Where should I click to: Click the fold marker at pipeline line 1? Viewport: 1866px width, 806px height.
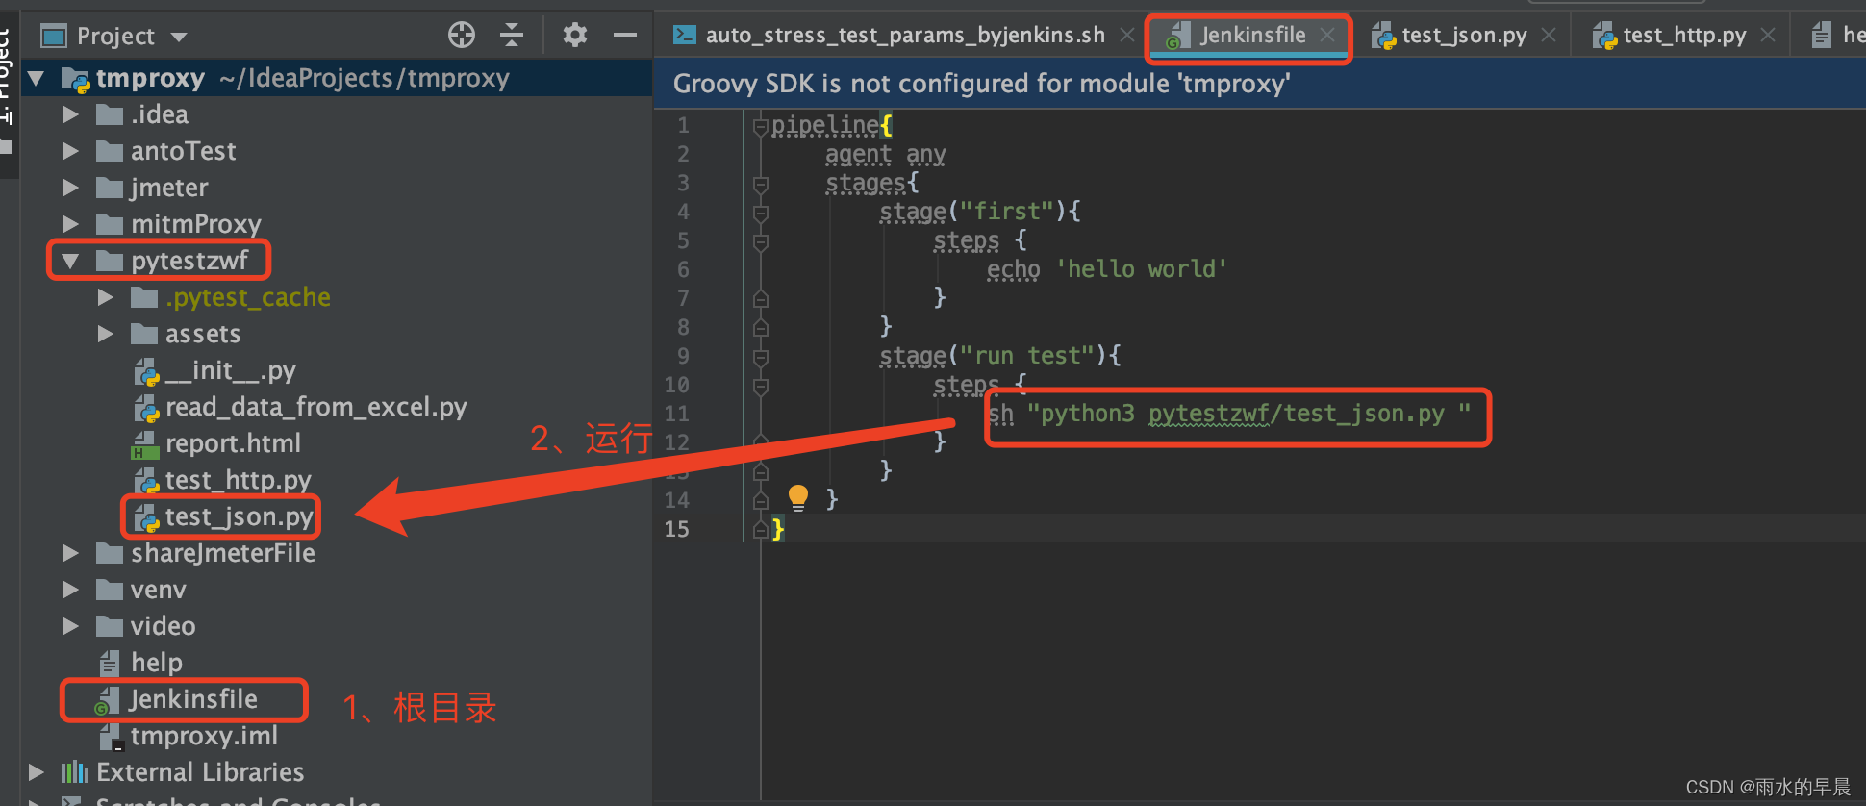(761, 126)
